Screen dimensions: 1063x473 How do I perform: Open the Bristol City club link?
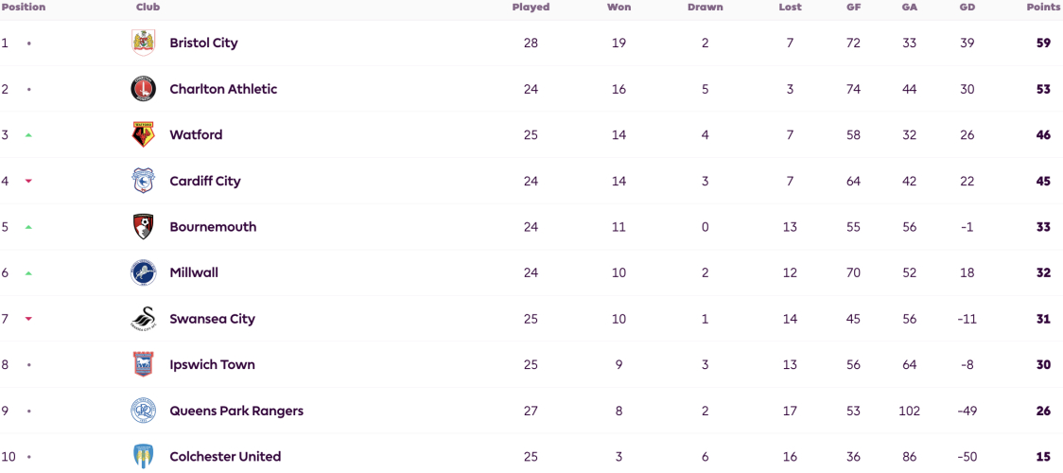pos(203,43)
